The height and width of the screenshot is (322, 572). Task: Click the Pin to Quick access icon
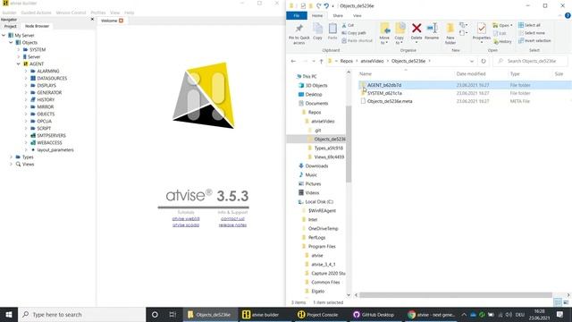tap(299, 29)
